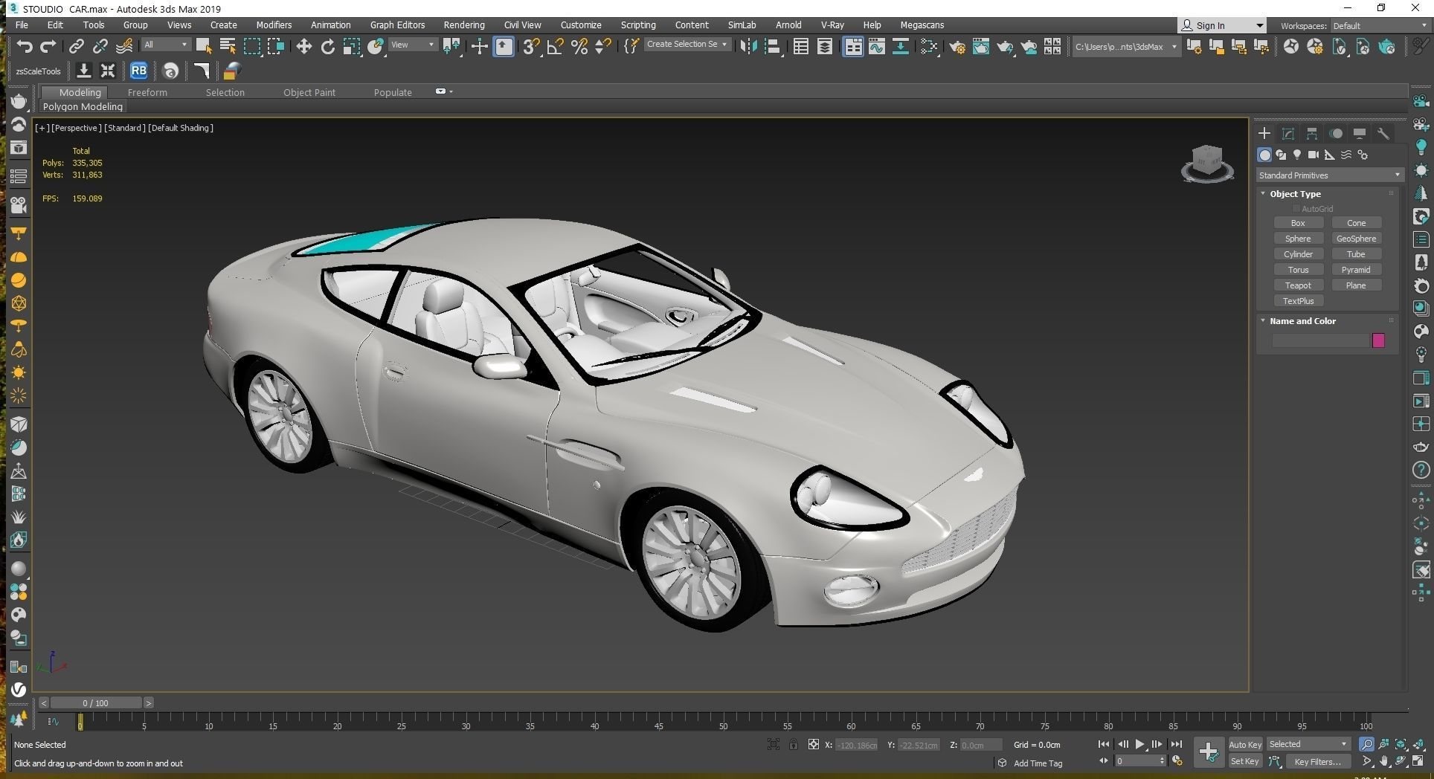Toggle Set Key mode
The width and height of the screenshot is (1434, 779).
point(1245,761)
